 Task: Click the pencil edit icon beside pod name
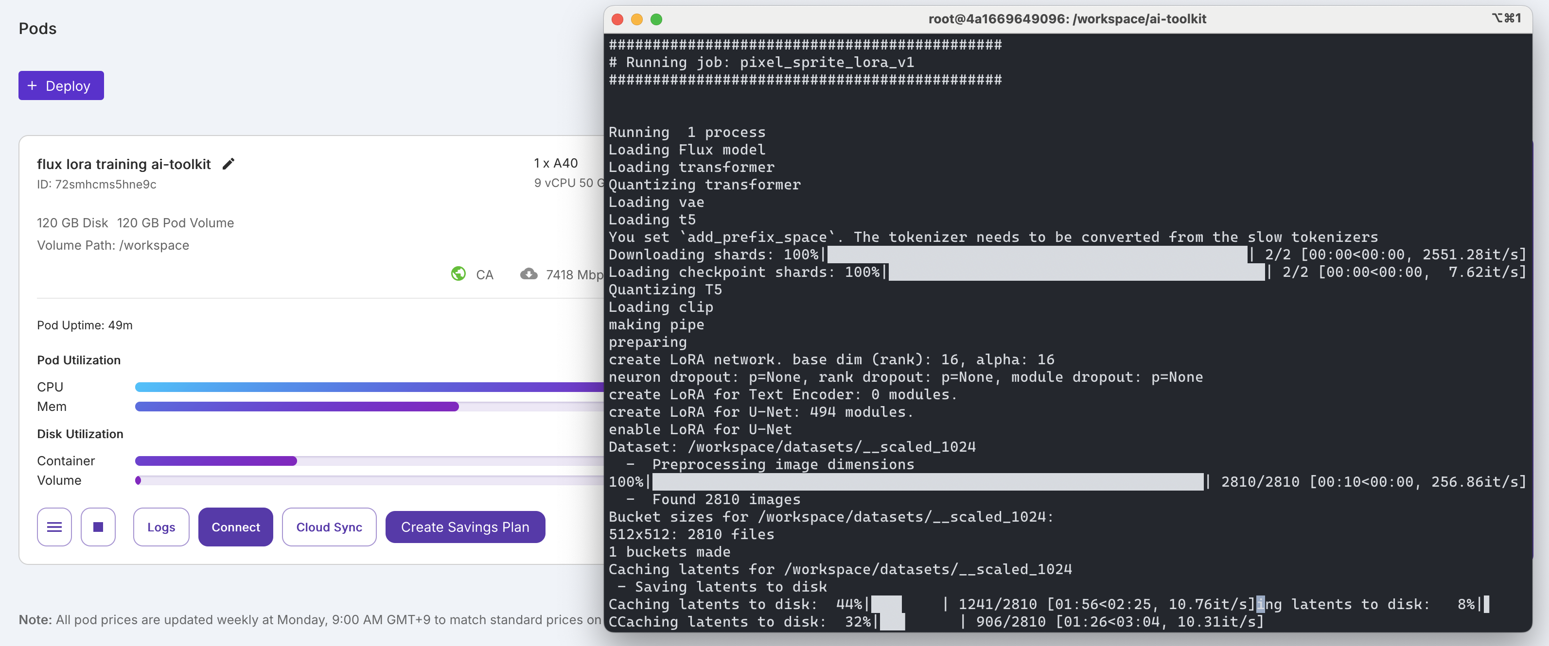[x=228, y=164]
